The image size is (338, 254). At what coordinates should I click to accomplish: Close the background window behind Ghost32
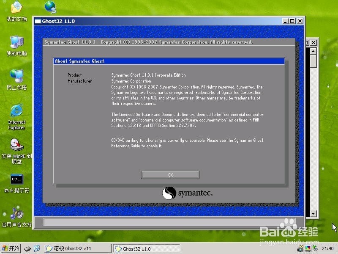click(313, 43)
